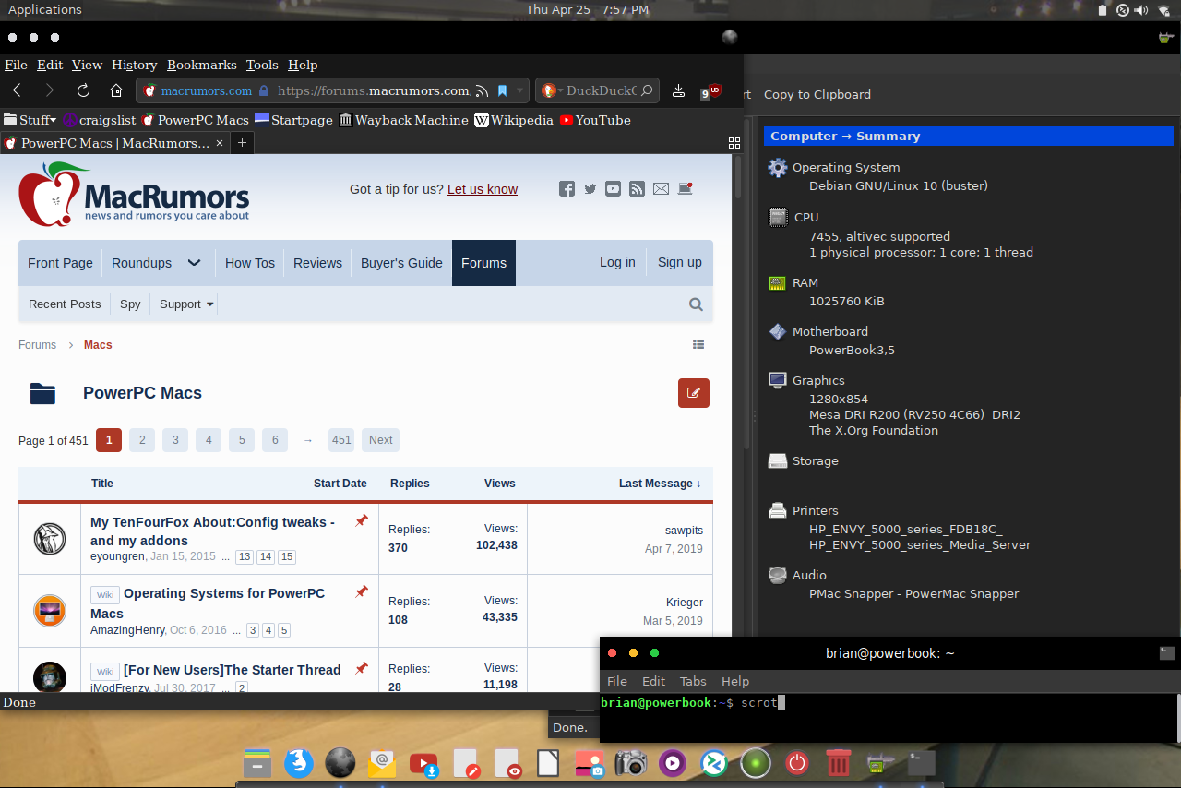Reload the MacRumors page

pos(83,90)
